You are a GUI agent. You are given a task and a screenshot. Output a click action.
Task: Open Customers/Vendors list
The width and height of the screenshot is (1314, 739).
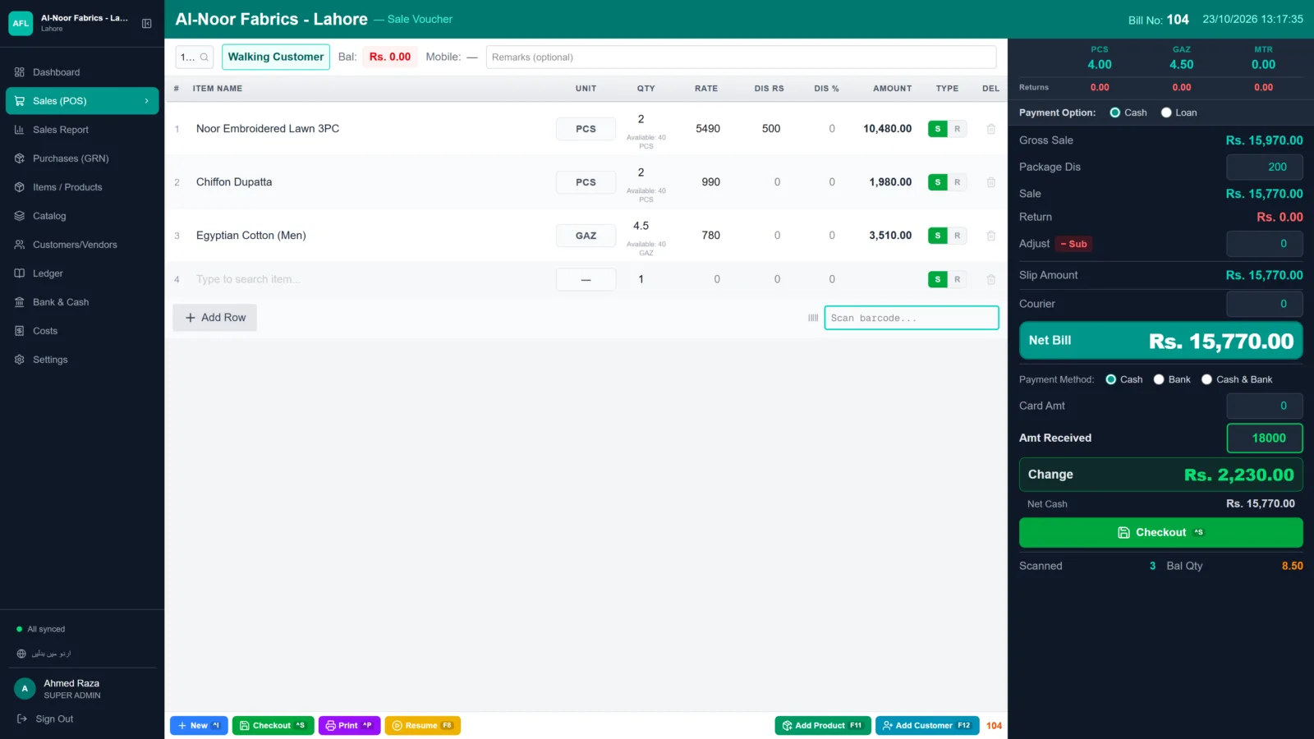[82, 245]
